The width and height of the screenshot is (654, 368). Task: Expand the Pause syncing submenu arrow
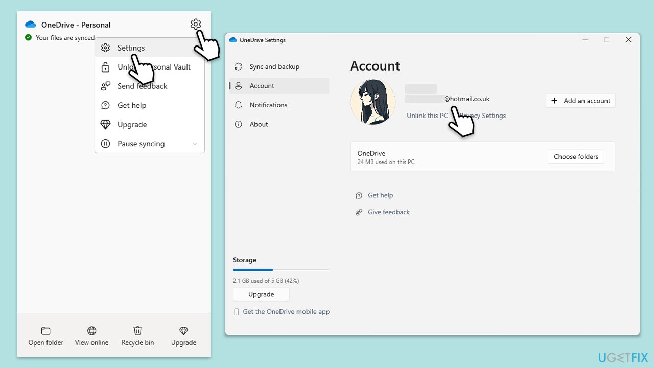(x=195, y=144)
